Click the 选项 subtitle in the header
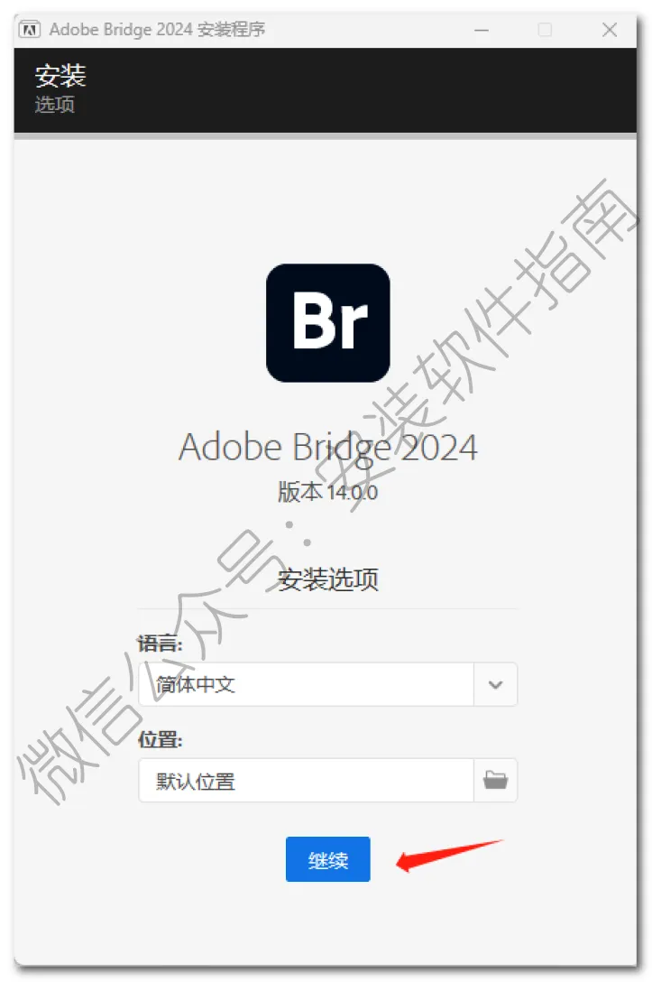Screen dimensions: 652x982 [x=54, y=104]
